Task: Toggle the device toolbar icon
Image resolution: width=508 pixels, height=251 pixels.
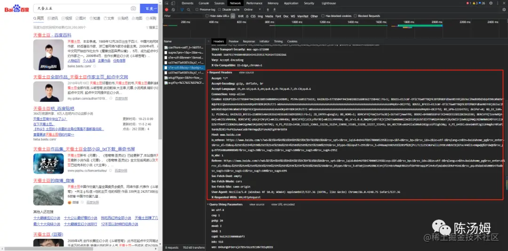Action: point(173,3)
